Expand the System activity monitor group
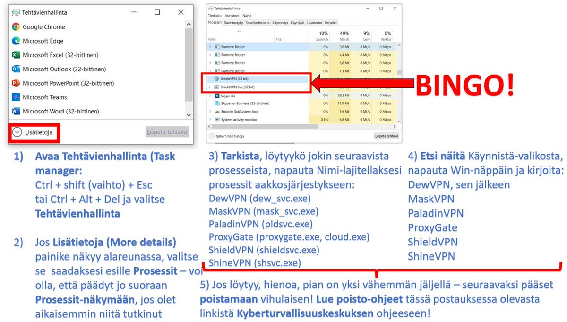This screenshot has width=567, height=322. tap(210, 120)
